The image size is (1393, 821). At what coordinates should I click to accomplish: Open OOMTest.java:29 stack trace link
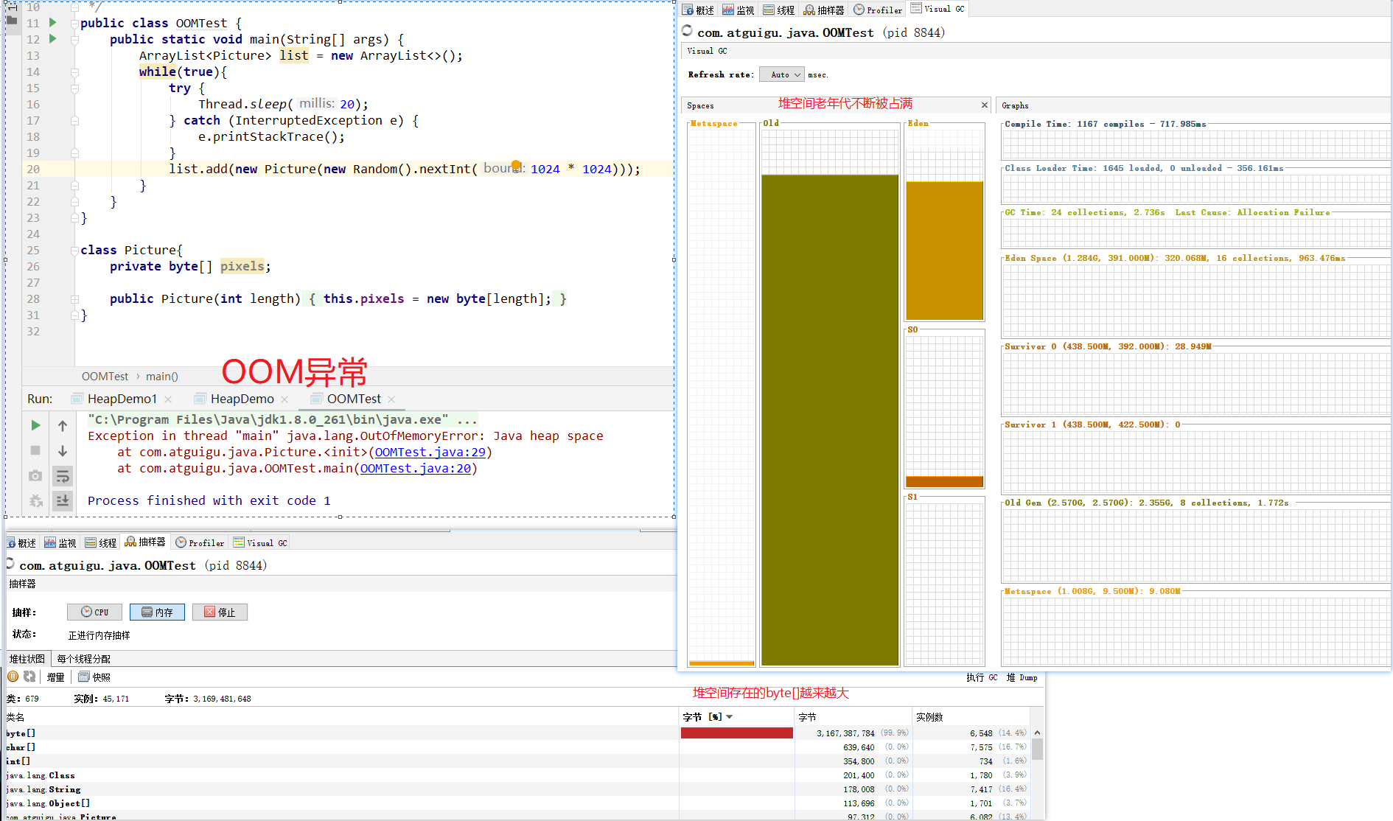[430, 452]
